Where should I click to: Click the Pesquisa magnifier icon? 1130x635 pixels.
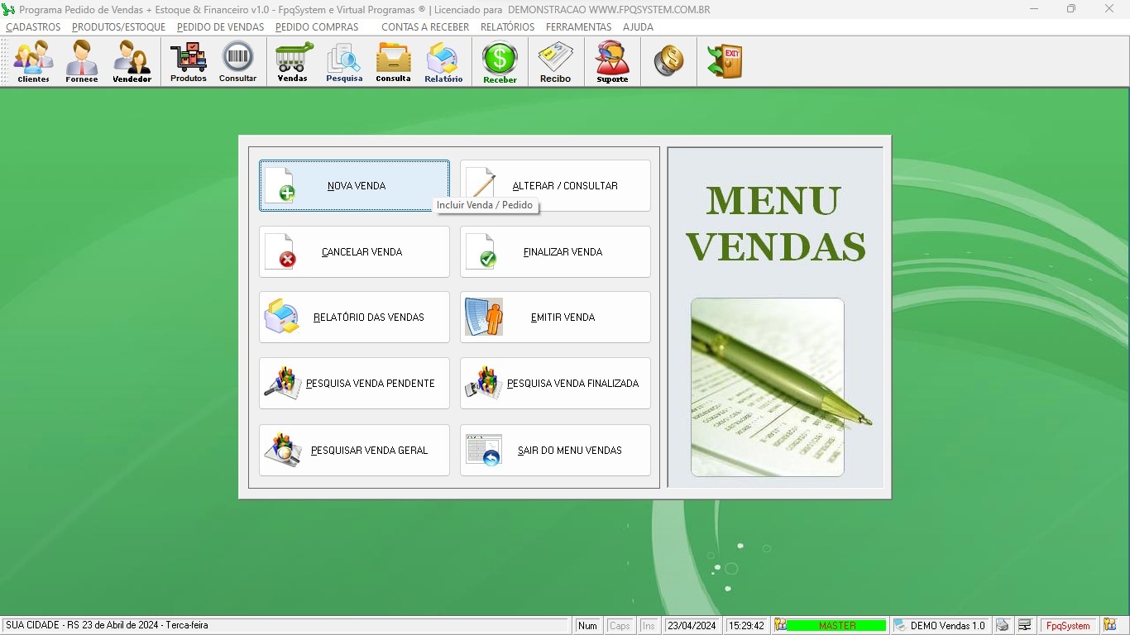(x=344, y=62)
